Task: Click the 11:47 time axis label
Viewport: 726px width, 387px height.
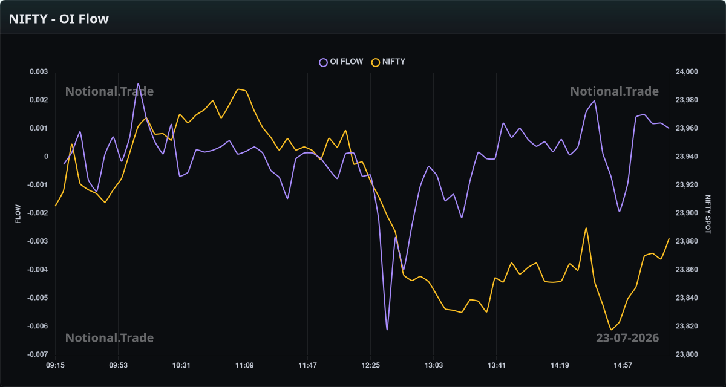Action: coord(307,365)
